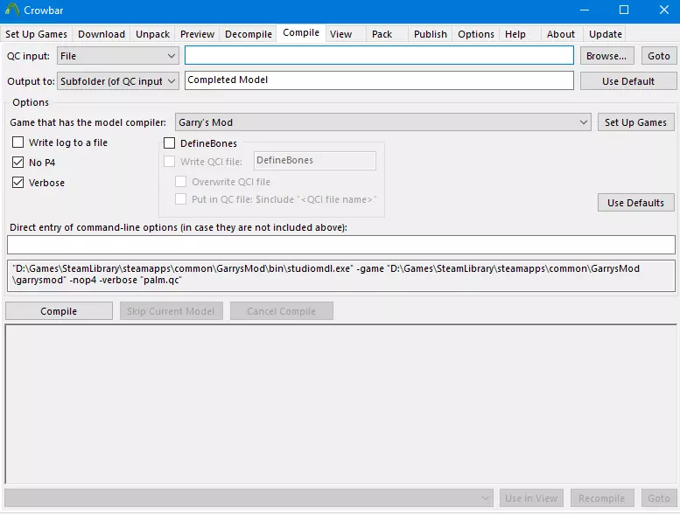
Task: Click the Set Up Games button beside game dropdown
Action: [x=635, y=122]
